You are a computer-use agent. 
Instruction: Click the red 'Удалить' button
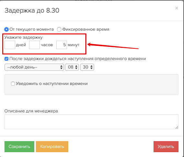[x=166, y=147]
